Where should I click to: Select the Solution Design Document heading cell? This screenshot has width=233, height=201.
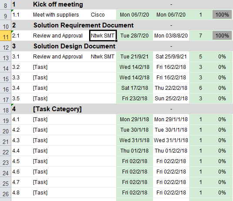[x=74, y=46]
